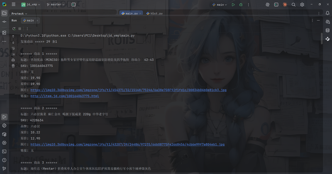The width and height of the screenshot is (332, 174).
Task: Toggle scroll to end of console
Action: pos(13,54)
